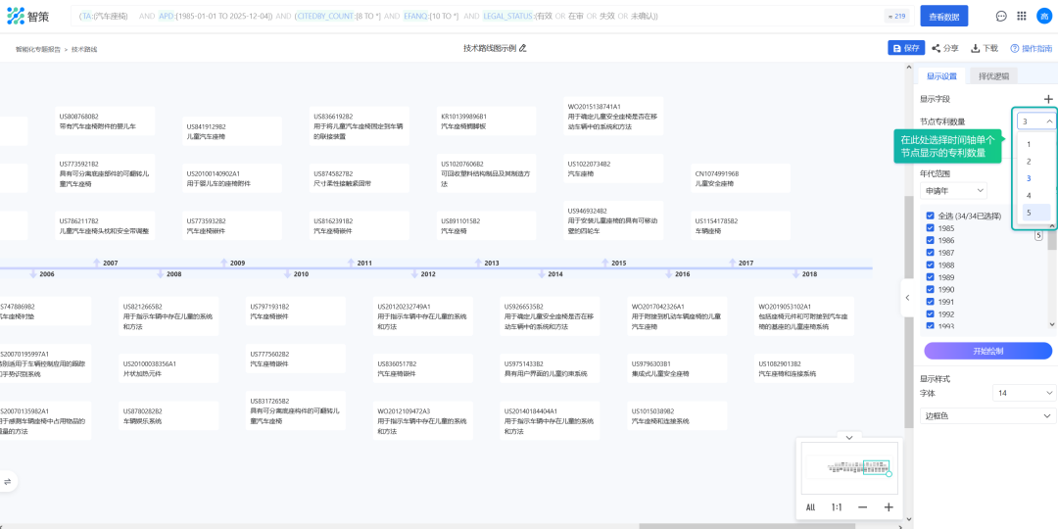The width and height of the screenshot is (1058, 529).
Task: Open patent card US9751433B2
Action: 550,368
